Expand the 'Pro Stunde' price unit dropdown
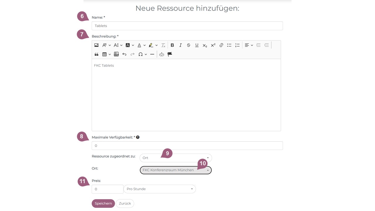Screen dimensions: 375x211 click(160, 189)
